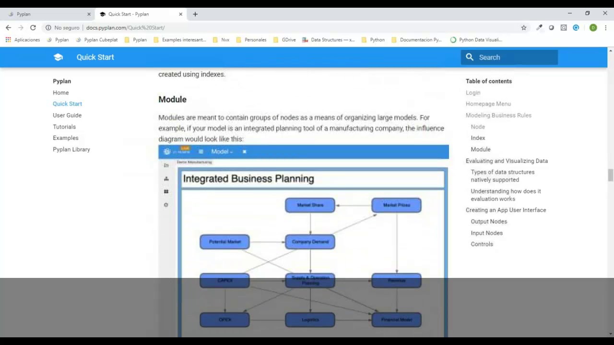Click the circular icon in diagram sidebar
Viewport: 614px width, 345px height.
166,205
